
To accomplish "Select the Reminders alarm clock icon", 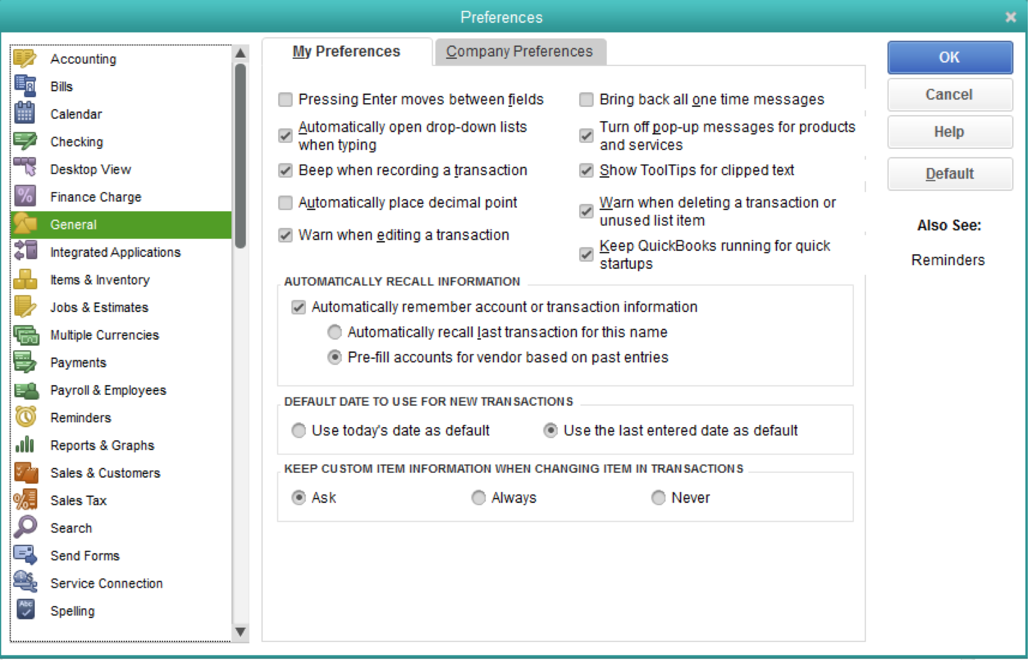I will (x=25, y=417).
